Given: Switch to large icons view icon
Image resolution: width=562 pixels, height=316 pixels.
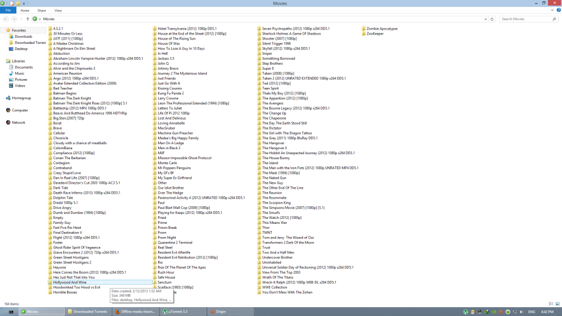Looking at the screenshot, I should point(558,304).
